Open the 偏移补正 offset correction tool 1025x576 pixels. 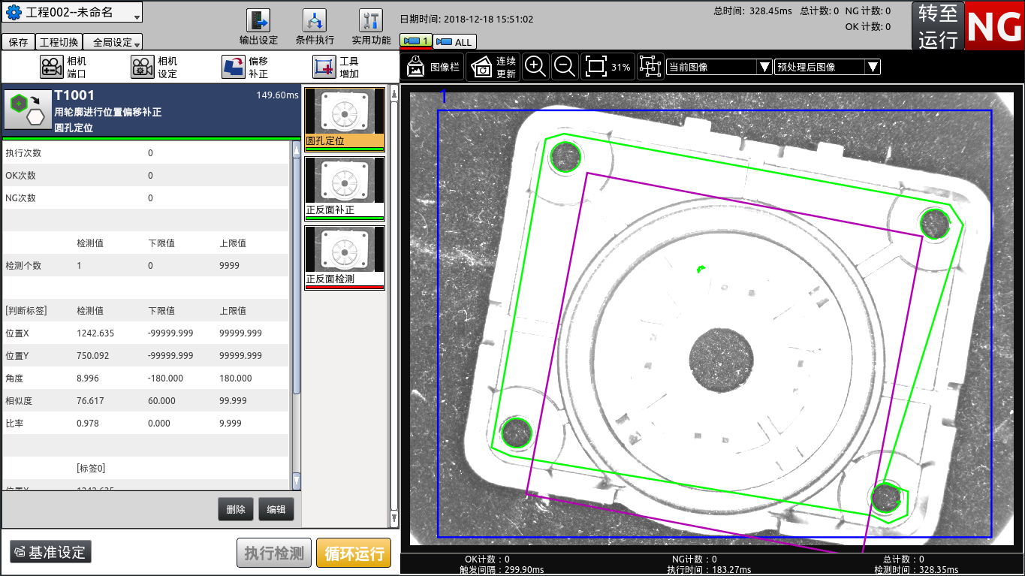coord(234,67)
